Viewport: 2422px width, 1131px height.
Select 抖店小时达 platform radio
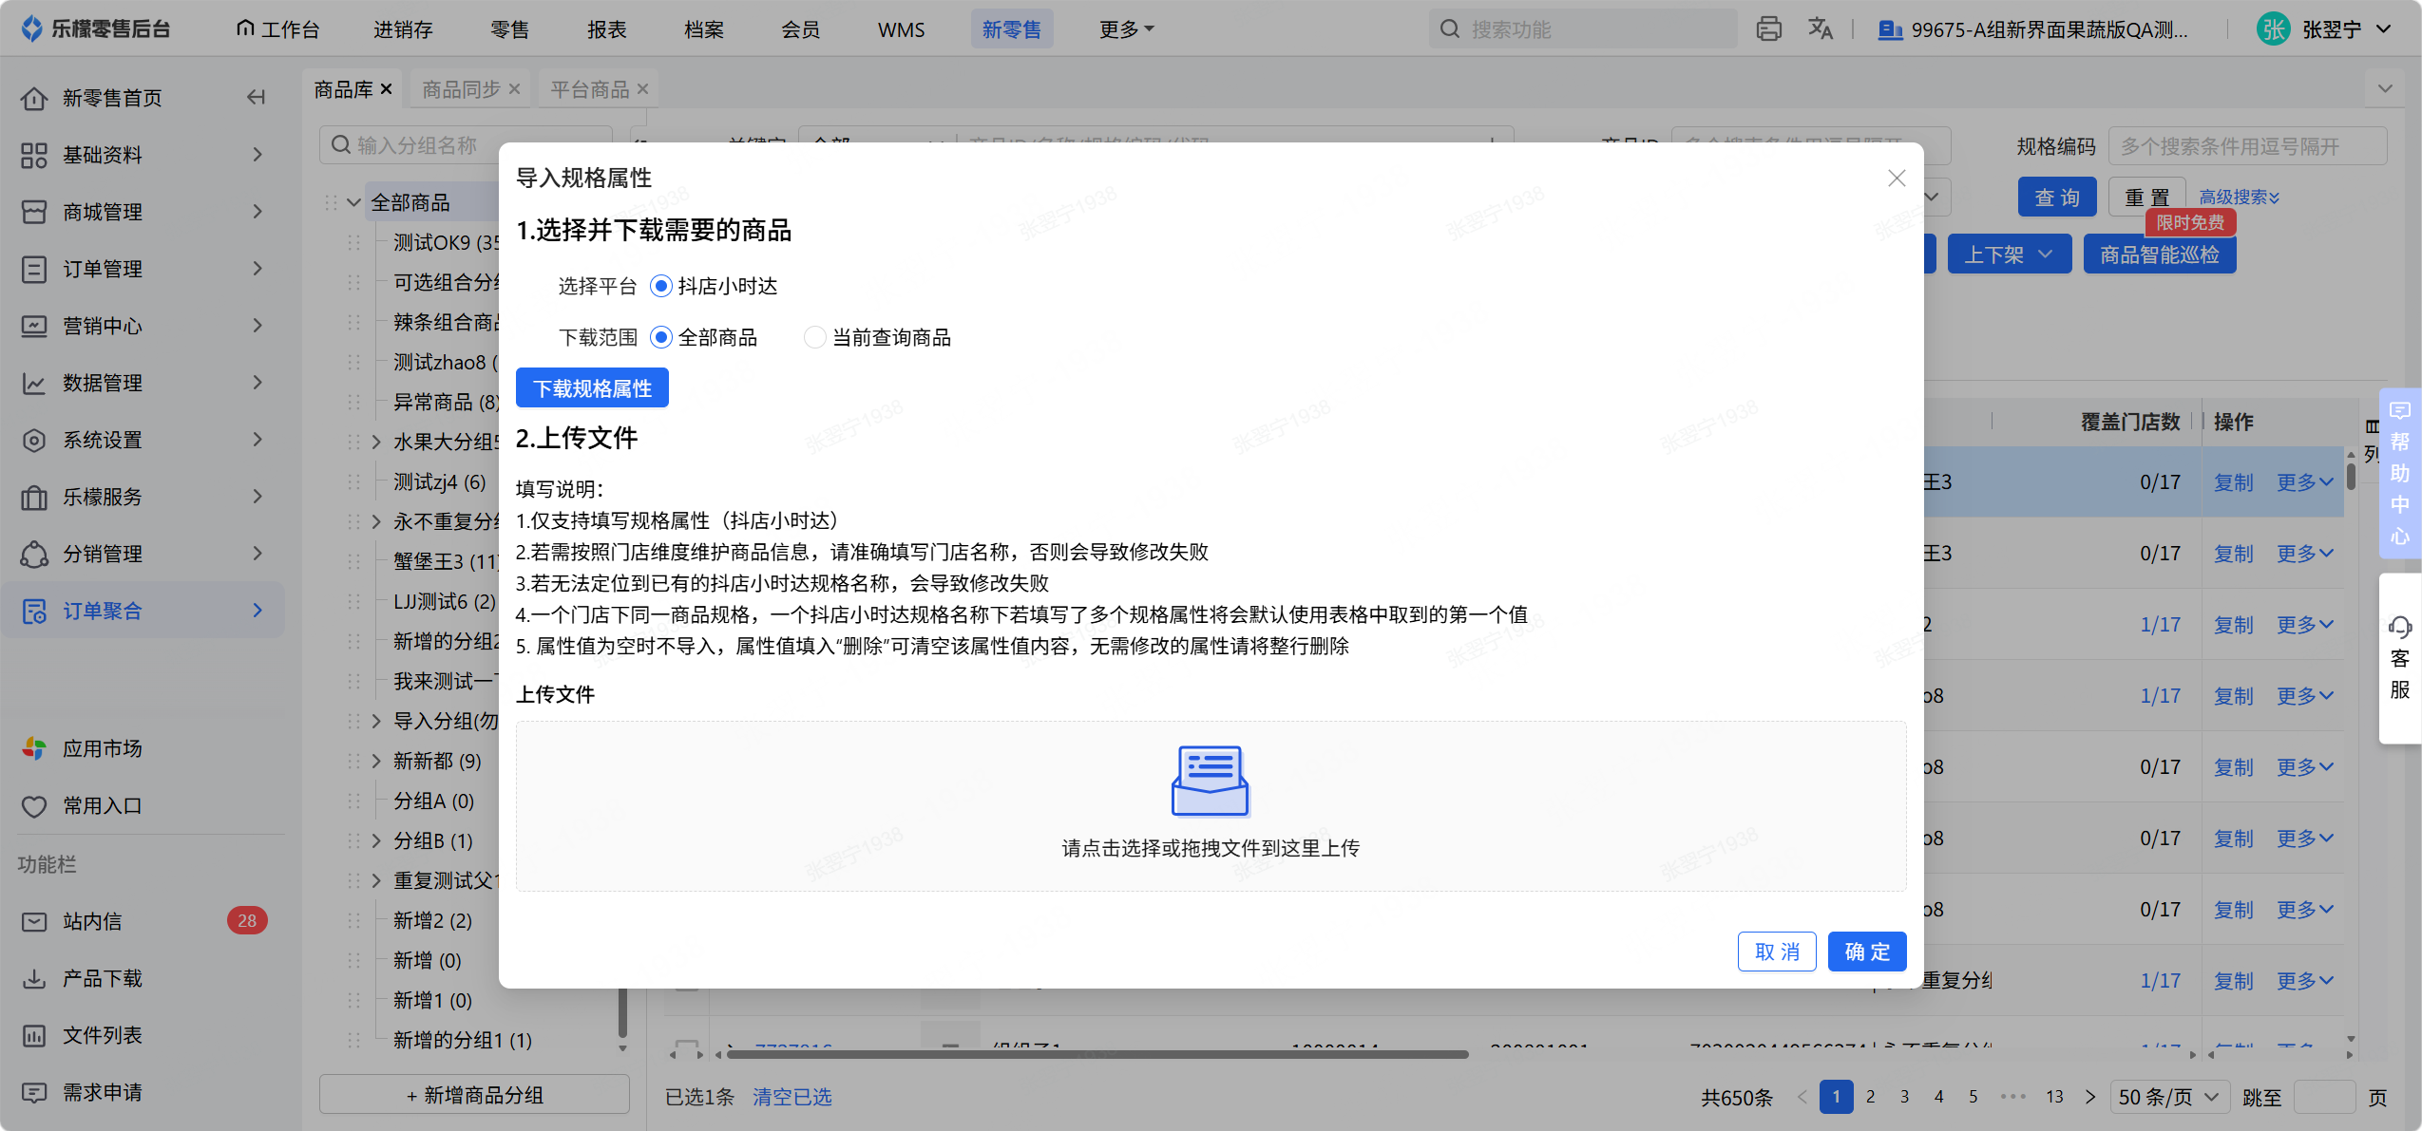click(714, 287)
